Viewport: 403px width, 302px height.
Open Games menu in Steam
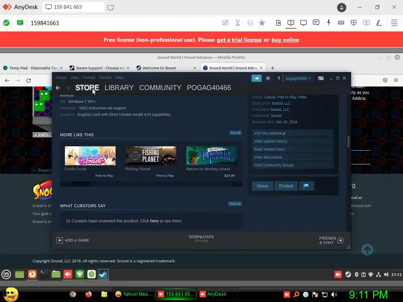105,77
